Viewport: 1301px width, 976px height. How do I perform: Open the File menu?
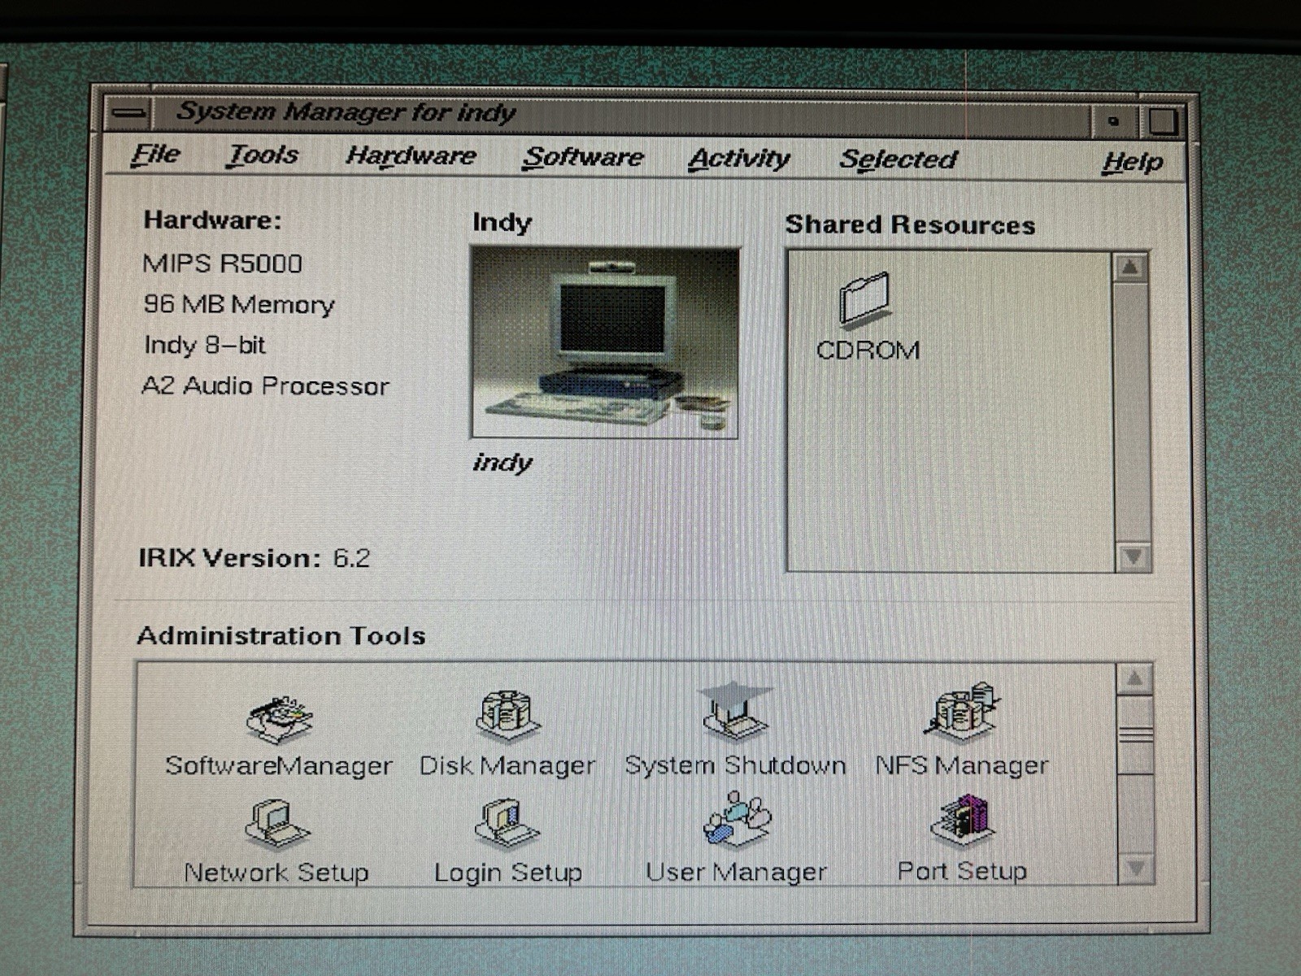pyautogui.click(x=155, y=154)
